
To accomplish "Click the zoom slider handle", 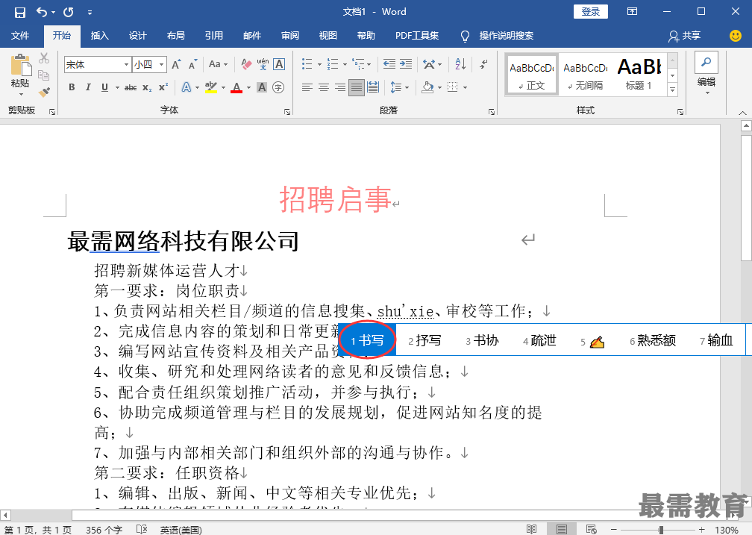I will pos(661,530).
